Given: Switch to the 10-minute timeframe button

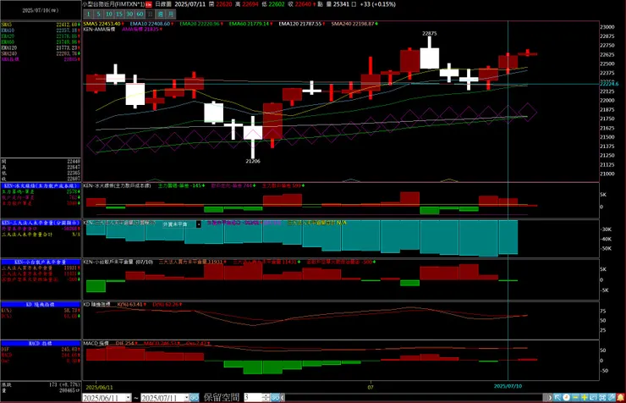Looking at the screenshot, I should click(x=109, y=14).
